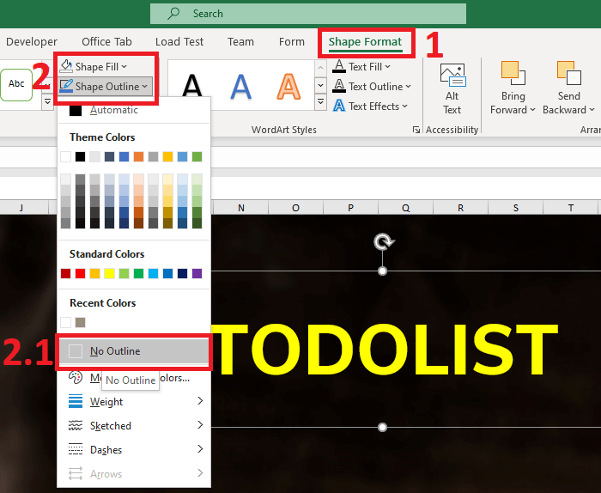Screen dimensions: 601x493
Task: Click the Abc shape style preset
Action: click(16, 84)
